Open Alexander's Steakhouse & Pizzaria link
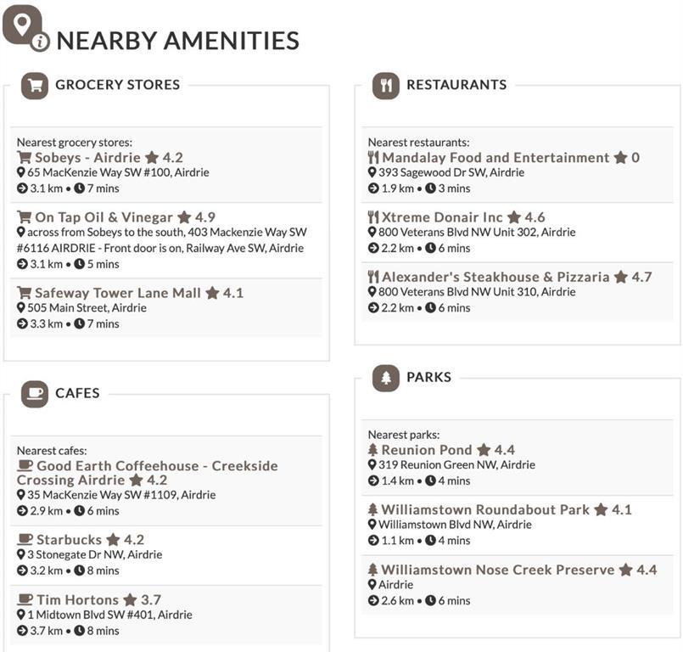This screenshot has width=683, height=652. [x=495, y=277]
